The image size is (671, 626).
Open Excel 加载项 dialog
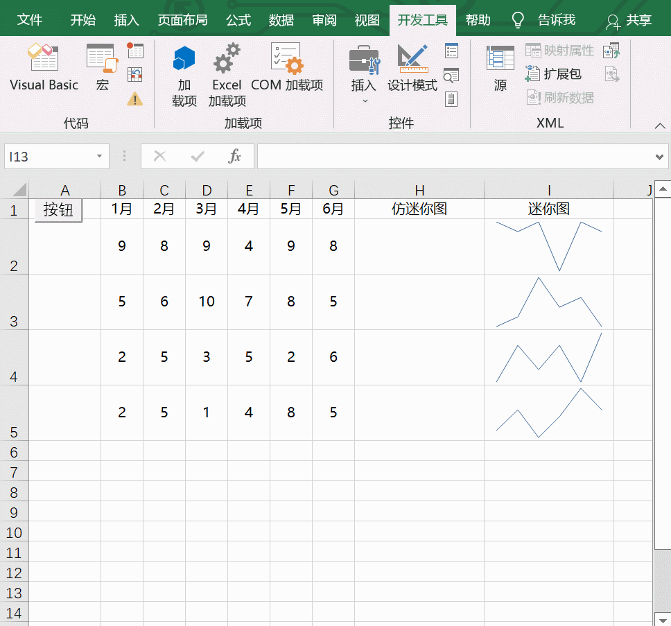click(227, 75)
